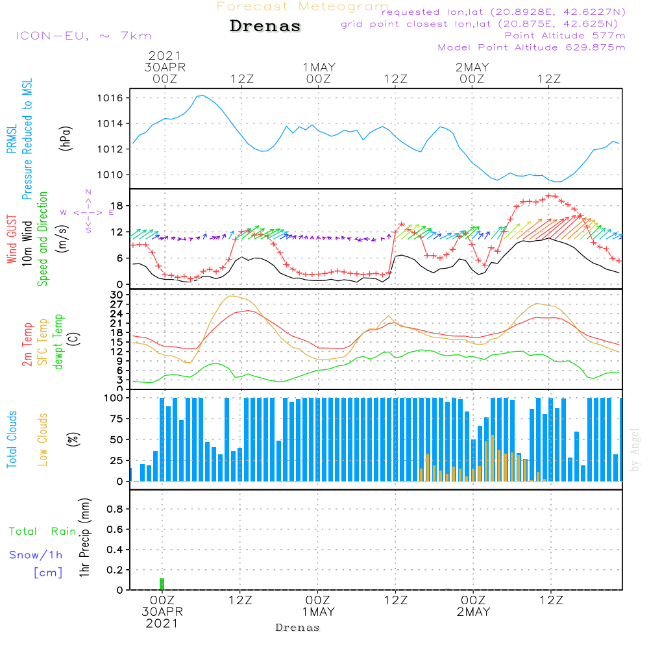The image size is (649, 649).
Task: Select the 1010 pressure axis value
Action: 110,175
